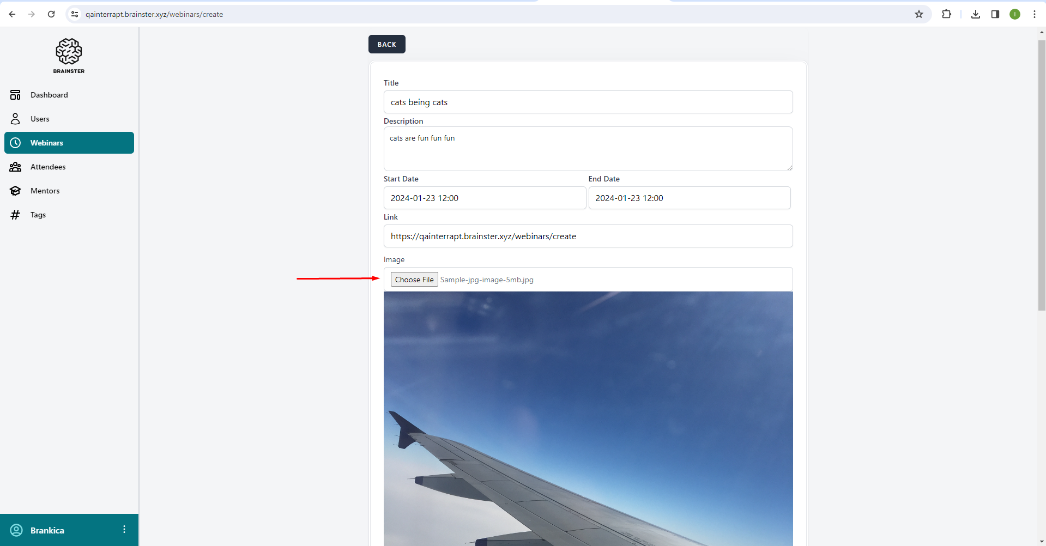Screen dimensions: 1046x546
Task: Select the Attendees group icon
Action: [15, 167]
